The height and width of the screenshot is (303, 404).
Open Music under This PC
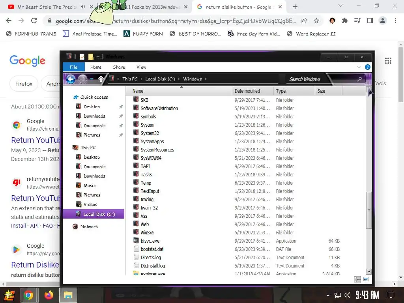pyautogui.click(x=90, y=185)
